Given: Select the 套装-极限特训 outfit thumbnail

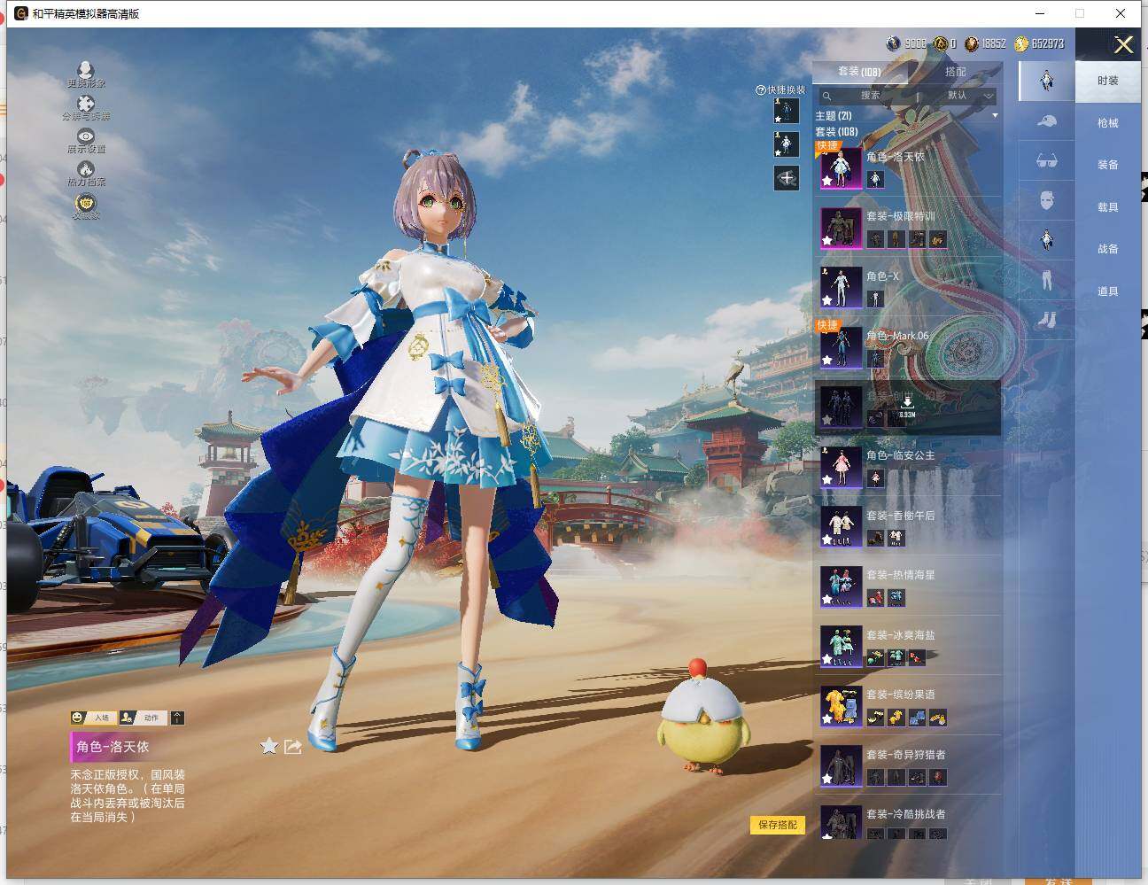Looking at the screenshot, I should click(x=841, y=228).
